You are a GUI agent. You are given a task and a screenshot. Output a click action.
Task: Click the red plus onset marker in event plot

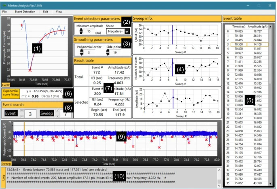coord(22,25)
